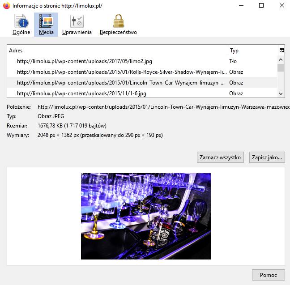Select the limo2.jpg background row
This screenshot has height=285, width=290.
(x=142, y=61)
